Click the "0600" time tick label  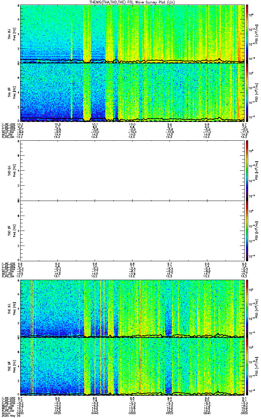(244, 413)
